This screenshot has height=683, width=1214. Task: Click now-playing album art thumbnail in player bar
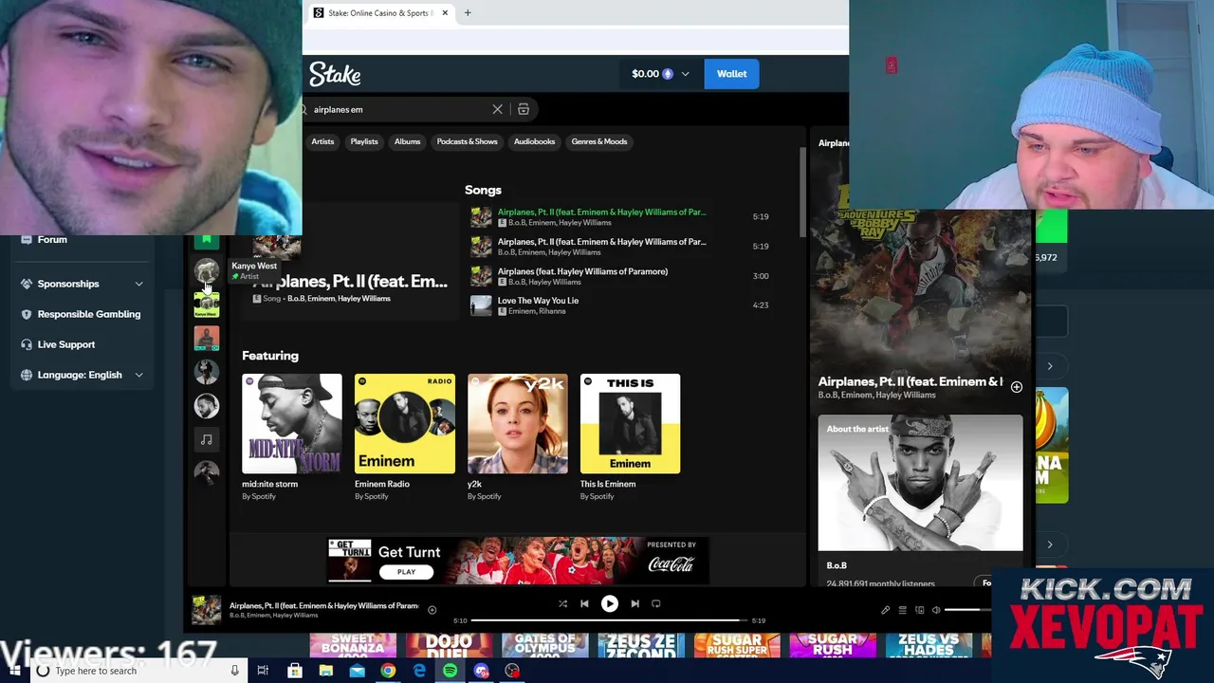click(x=206, y=610)
